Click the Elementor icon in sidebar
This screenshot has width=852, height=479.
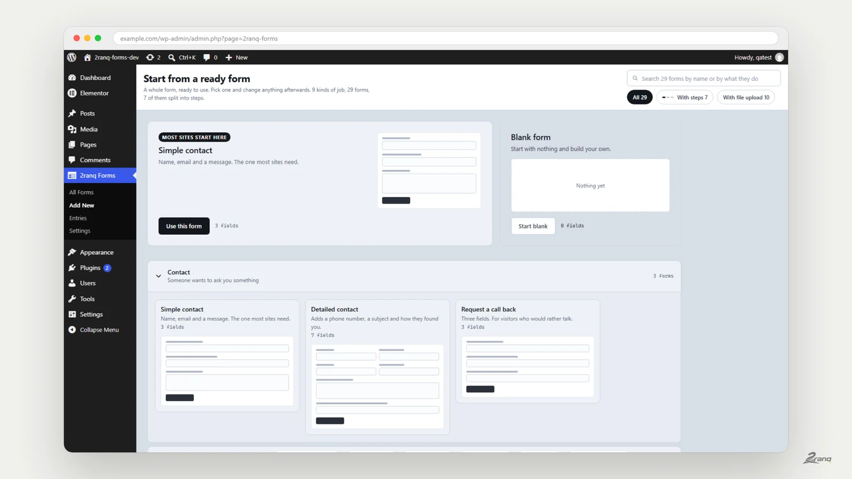coord(72,93)
